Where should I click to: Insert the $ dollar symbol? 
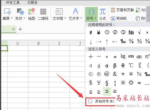[91, 83]
